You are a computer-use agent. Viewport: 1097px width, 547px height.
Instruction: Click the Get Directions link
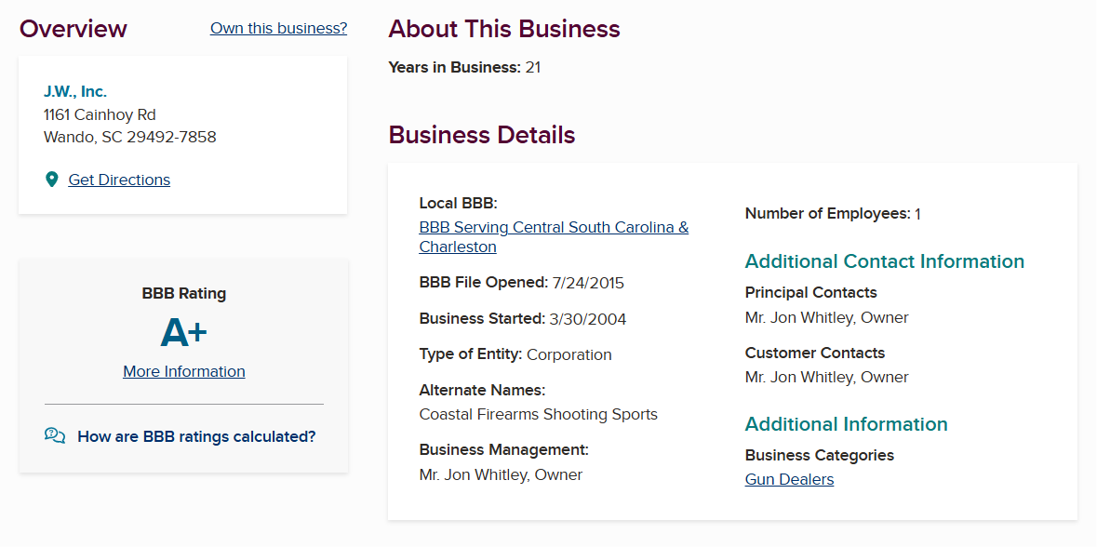[x=119, y=180]
